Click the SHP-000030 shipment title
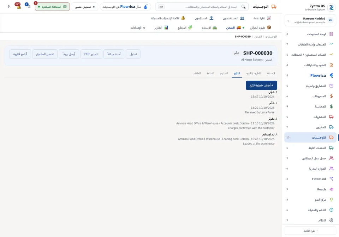 coord(258,53)
